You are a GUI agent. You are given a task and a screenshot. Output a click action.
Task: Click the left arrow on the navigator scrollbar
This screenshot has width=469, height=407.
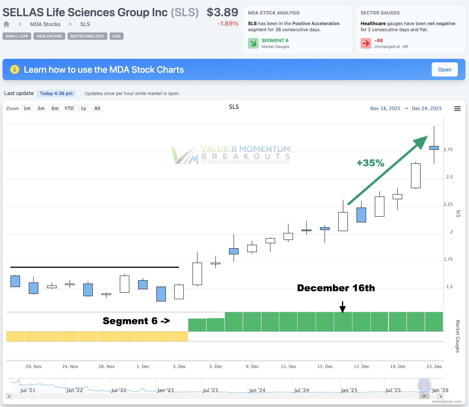[8, 396]
